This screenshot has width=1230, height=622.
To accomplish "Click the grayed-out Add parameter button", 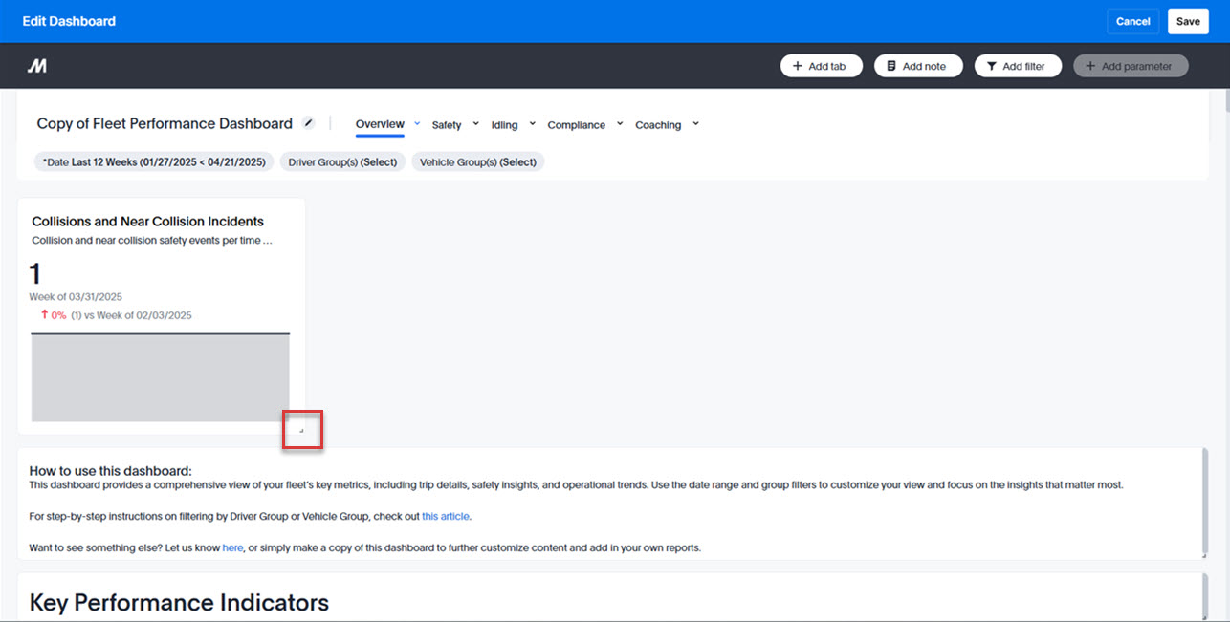I will [x=1131, y=65].
